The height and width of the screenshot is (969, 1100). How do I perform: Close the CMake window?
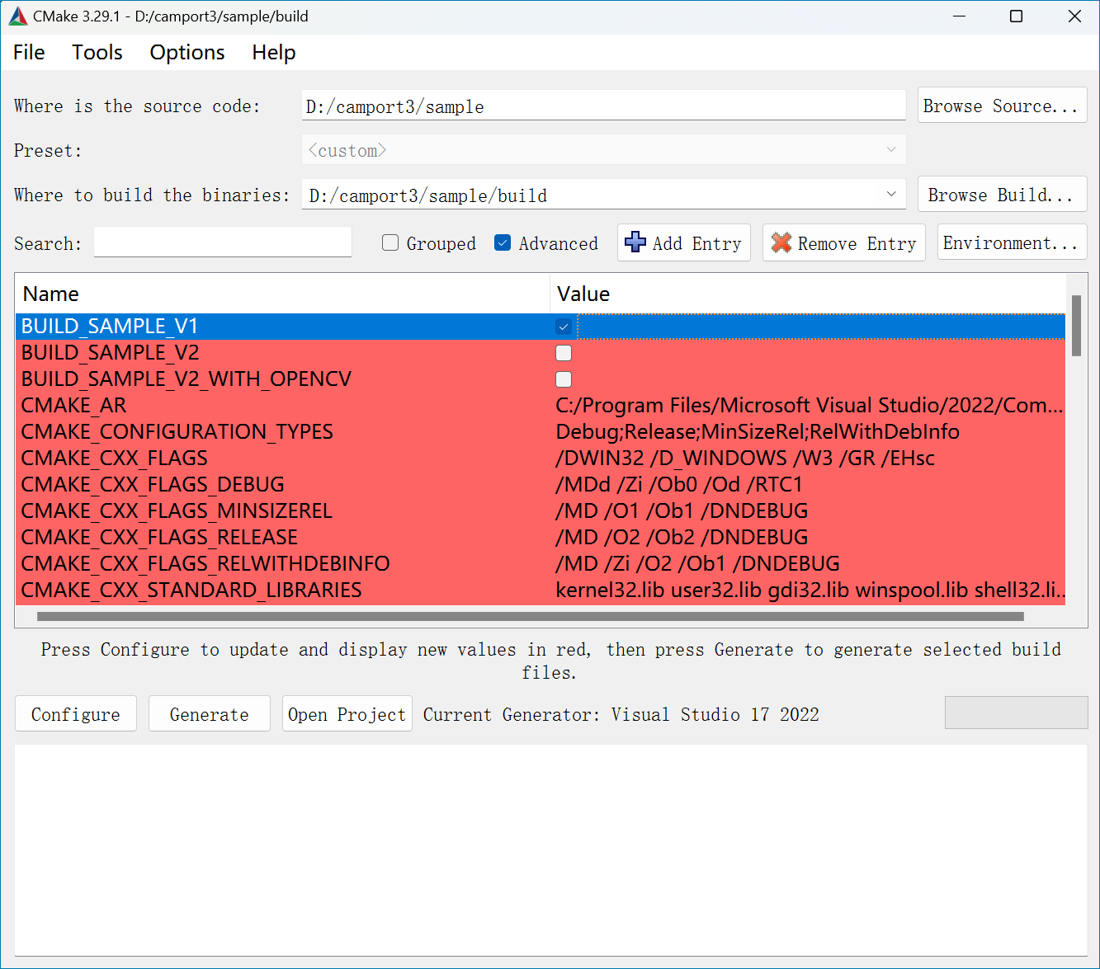(1074, 16)
